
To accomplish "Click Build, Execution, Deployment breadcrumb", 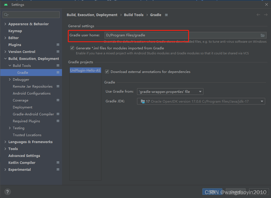I will 92,15.
